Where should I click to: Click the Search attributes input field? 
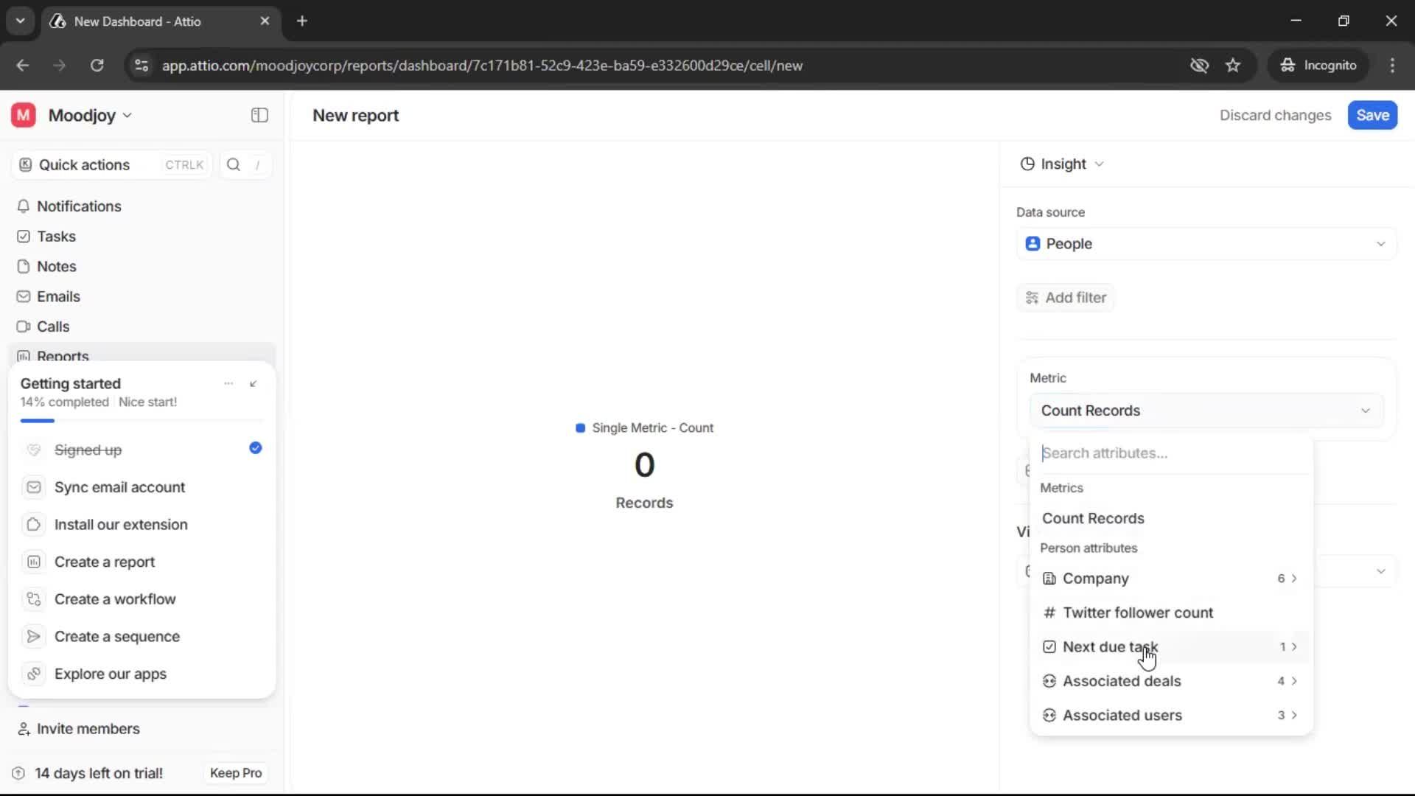tap(1172, 453)
